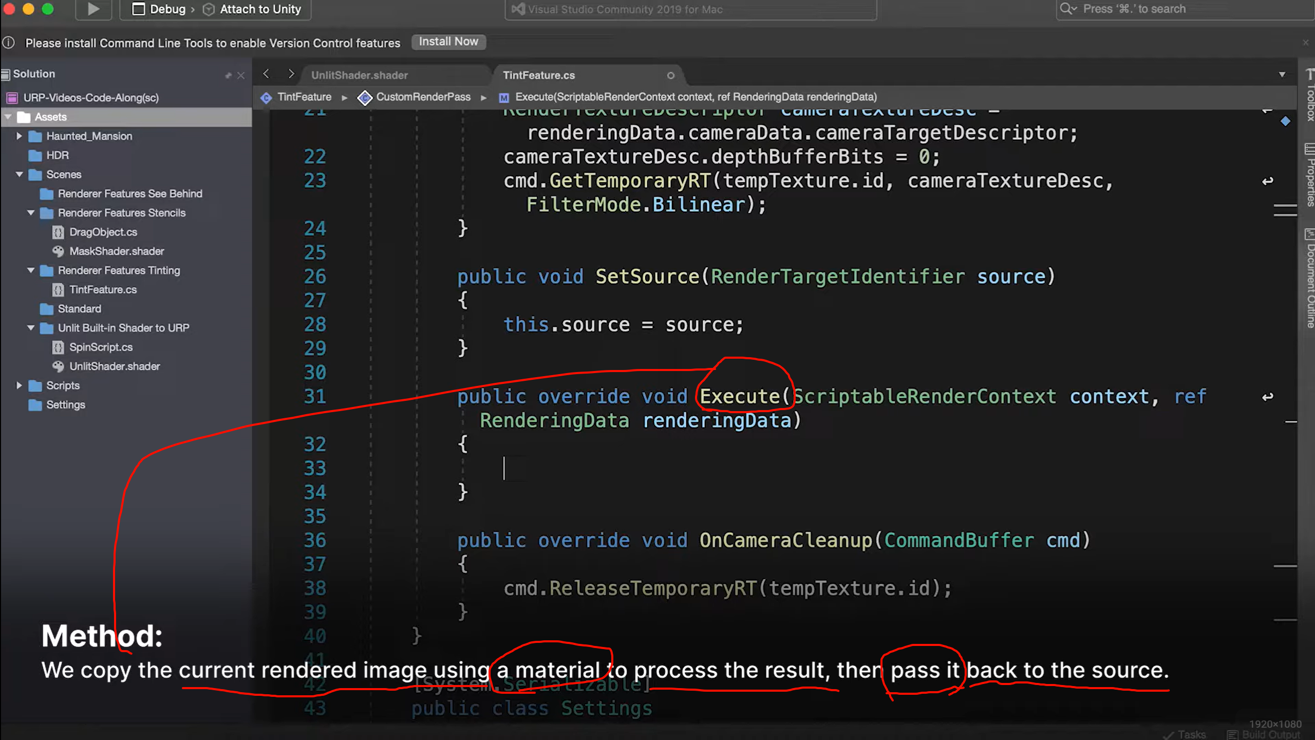Open the Toolbox side panel
Screen dimensions: 1315x740
tap(1310, 95)
